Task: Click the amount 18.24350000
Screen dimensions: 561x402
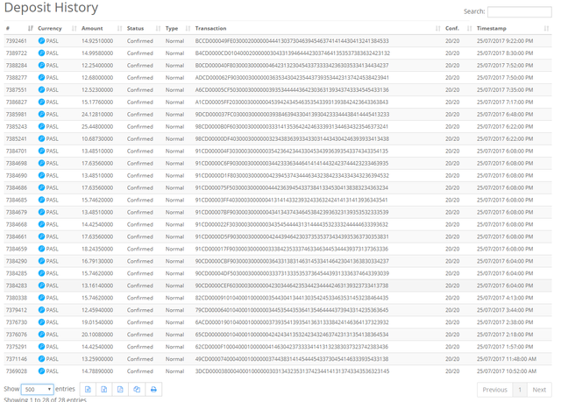Action: pos(97,249)
